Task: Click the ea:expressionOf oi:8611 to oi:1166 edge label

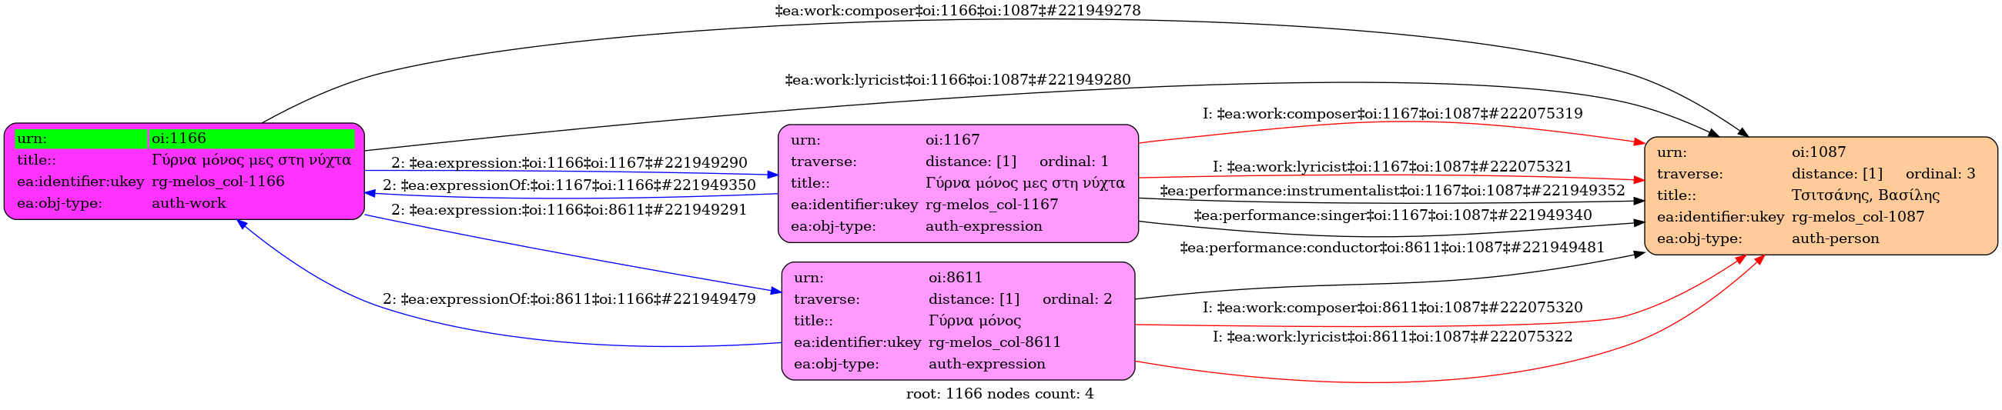Action: pos(569,299)
